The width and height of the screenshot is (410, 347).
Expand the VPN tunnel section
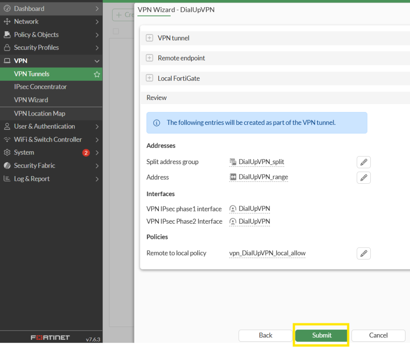point(149,38)
